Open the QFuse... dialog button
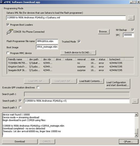 [x=128, y=141]
